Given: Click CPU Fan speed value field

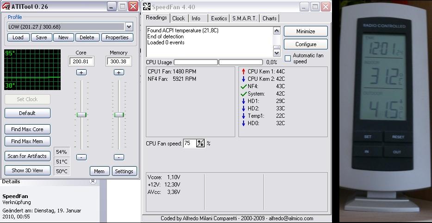Looking at the screenshot, I should click(190, 143).
